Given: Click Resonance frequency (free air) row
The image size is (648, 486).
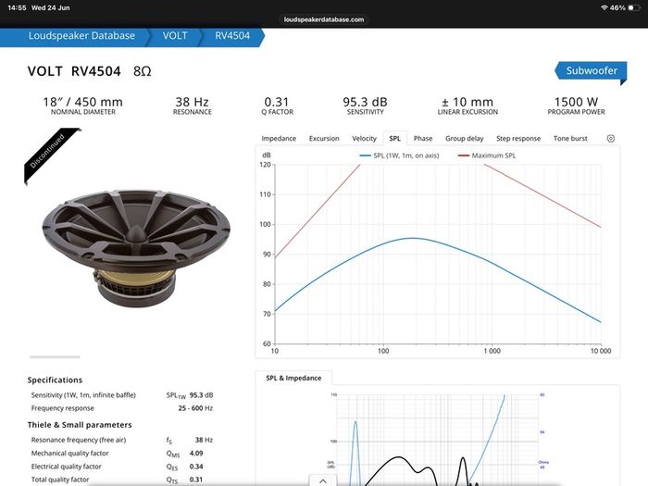Looking at the screenshot, I should pos(122,440).
